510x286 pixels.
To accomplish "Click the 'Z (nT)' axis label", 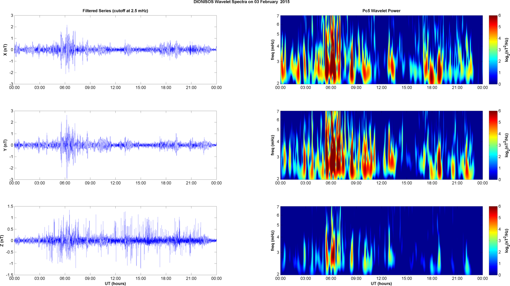I will (2, 240).
